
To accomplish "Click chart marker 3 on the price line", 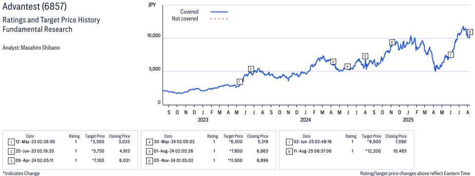I will (333, 62).
